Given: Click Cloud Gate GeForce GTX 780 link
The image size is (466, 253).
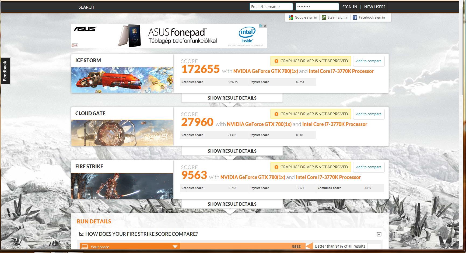Looking at the screenshot, I should [x=259, y=124].
